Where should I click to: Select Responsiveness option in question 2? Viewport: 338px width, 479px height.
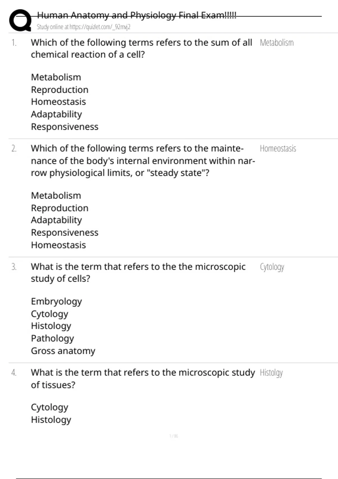click(x=65, y=232)
